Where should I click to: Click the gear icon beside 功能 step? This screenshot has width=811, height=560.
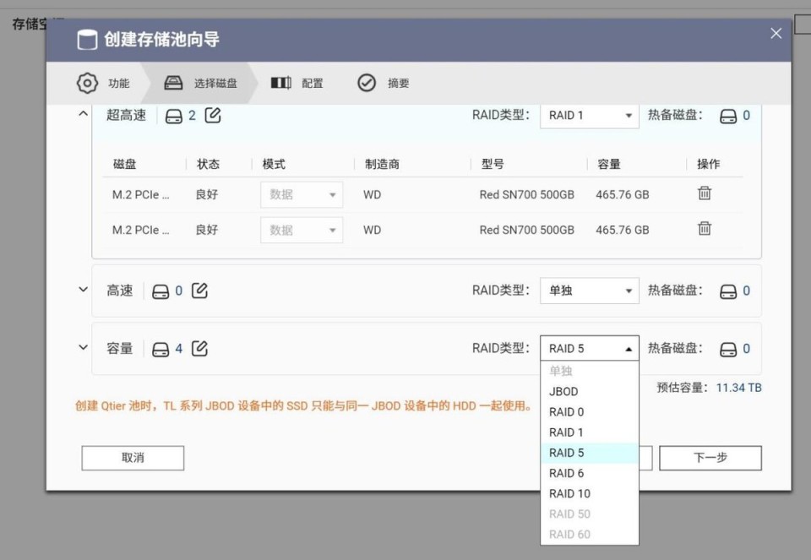click(86, 82)
